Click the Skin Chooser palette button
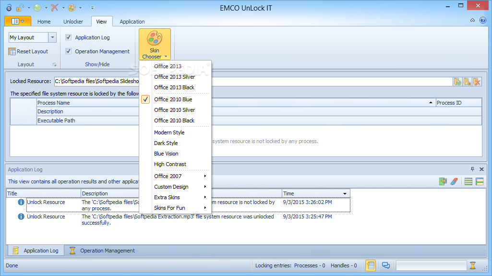The height and width of the screenshot is (276, 492). tap(155, 44)
